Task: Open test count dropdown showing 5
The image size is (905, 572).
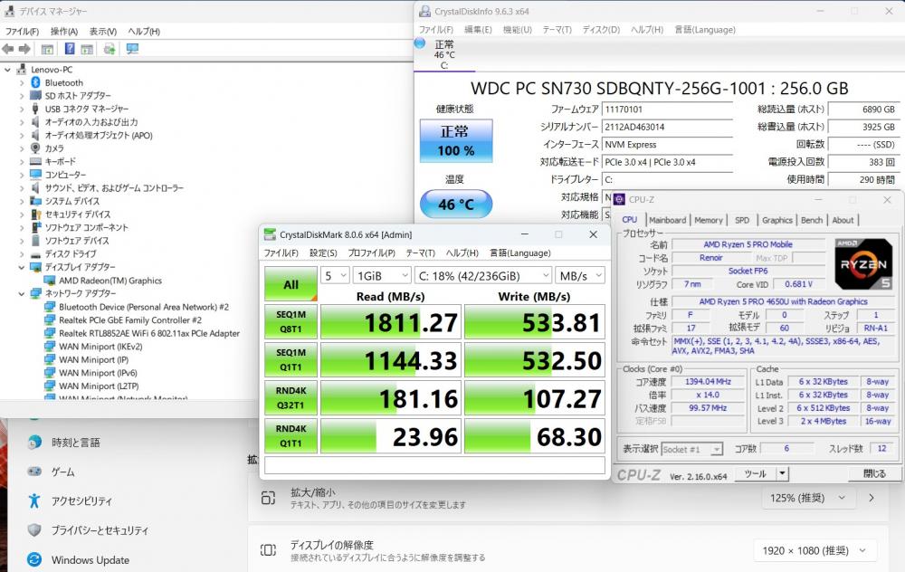Action: click(336, 276)
